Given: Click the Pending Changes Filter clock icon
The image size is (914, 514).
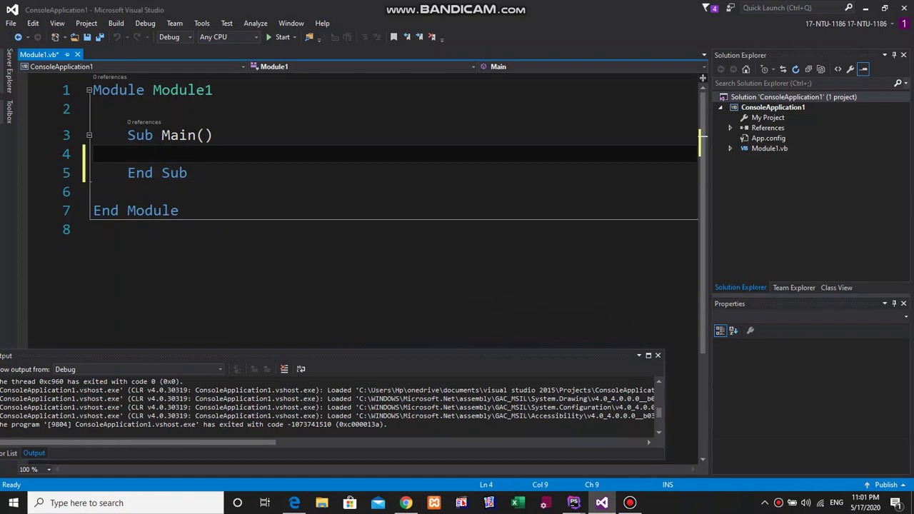Looking at the screenshot, I should (765, 69).
